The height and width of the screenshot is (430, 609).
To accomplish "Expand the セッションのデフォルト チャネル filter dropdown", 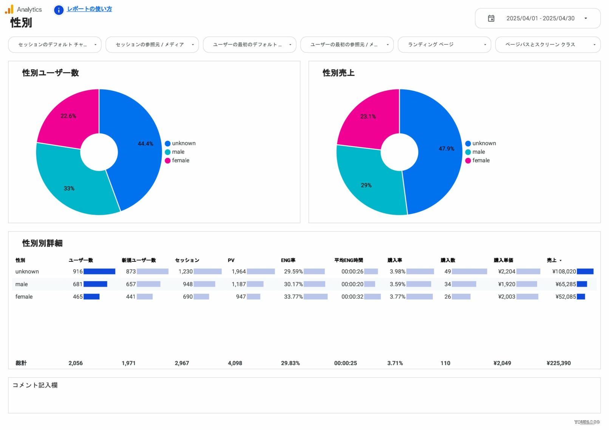I will [x=55, y=45].
